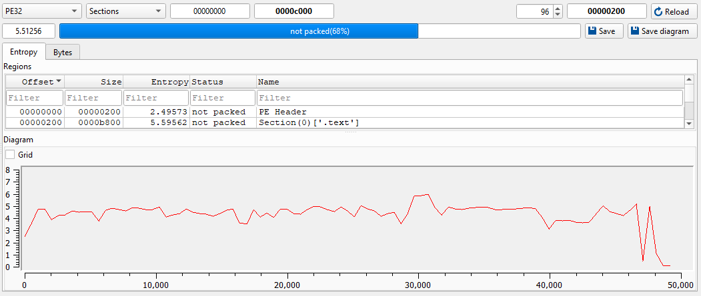Viewport: 701px width, 296px height.
Task: Enable the Grid checkbox
Action: 10,154
